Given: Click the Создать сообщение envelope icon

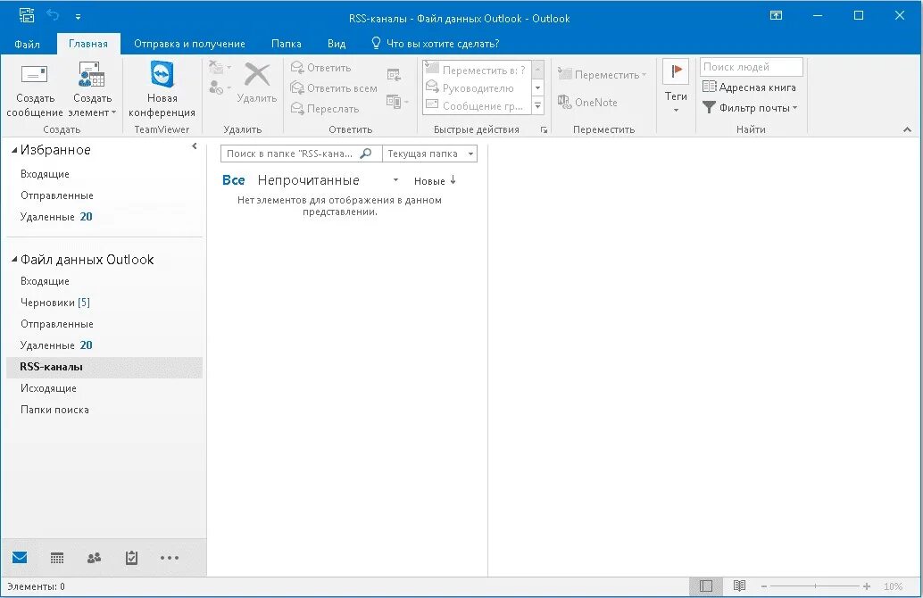Looking at the screenshot, I should tap(34, 75).
